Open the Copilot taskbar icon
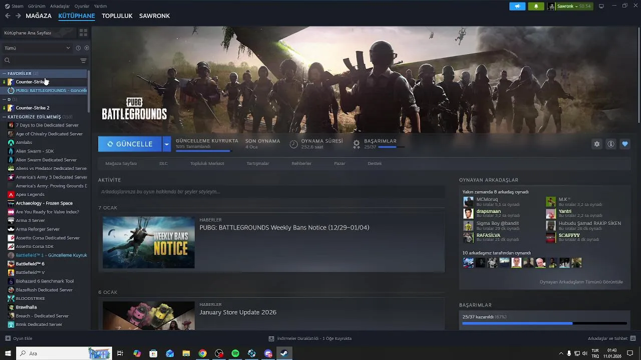Image resolution: width=641 pixels, height=360 pixels. point(137,353)
